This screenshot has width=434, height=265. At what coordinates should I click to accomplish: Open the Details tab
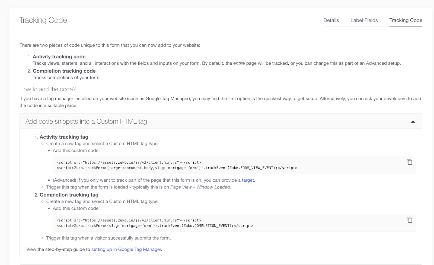(x=331, y=20)
